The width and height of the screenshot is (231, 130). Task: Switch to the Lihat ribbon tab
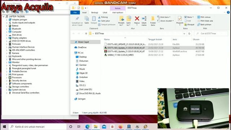(x=105, y=13)
